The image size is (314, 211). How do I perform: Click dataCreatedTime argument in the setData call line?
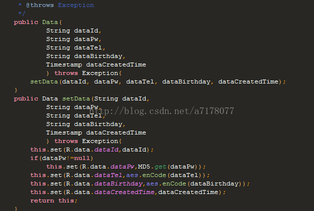(x=248, y=82)
